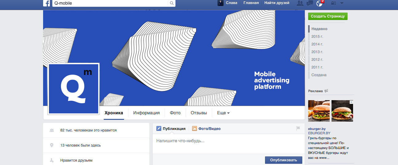Open the left burger ad image
398x165 pixels.
319,111
